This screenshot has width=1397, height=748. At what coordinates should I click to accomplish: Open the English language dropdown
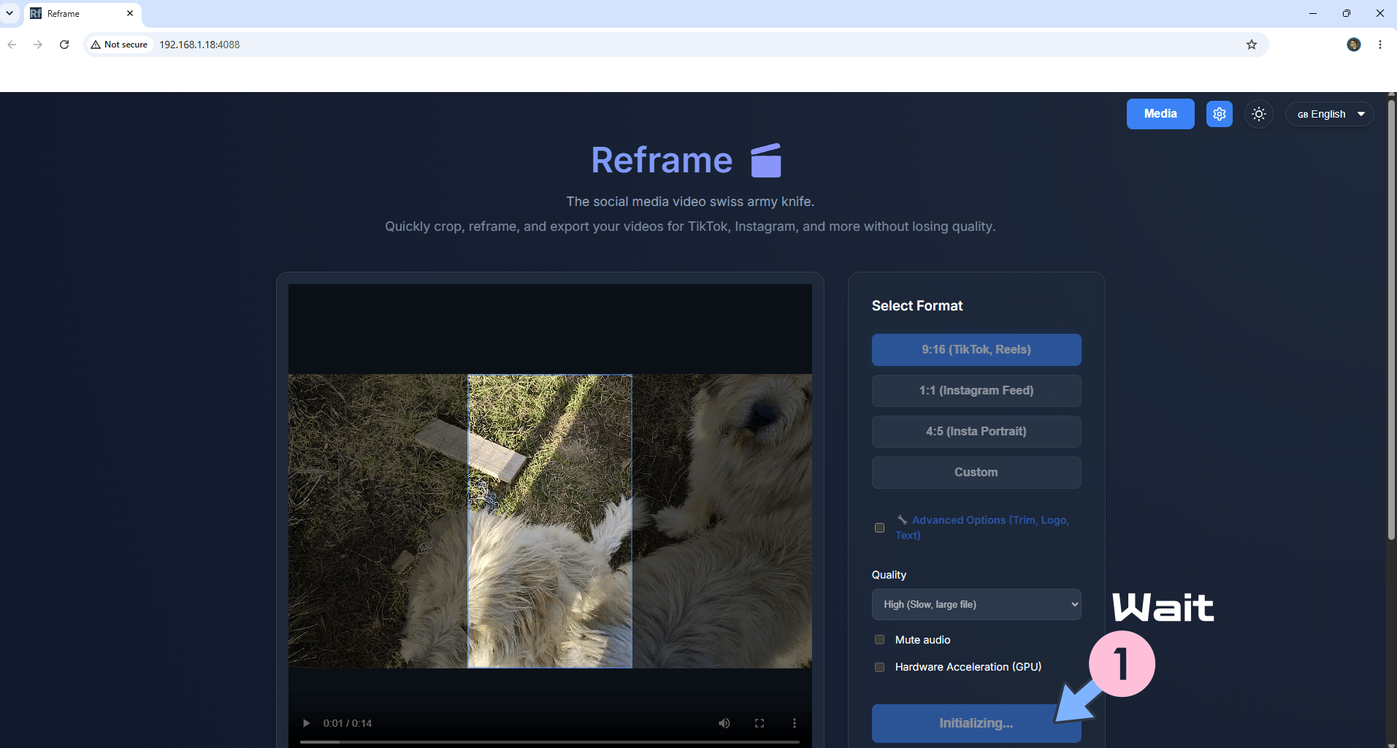tap(1330, 114)
